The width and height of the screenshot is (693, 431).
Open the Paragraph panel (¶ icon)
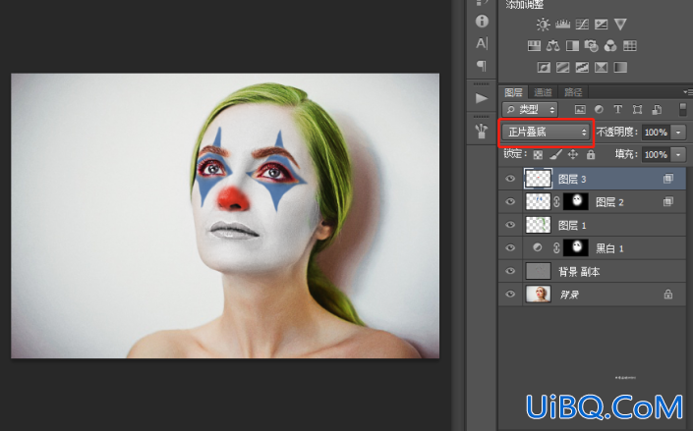pyautogui.click(x=482, y=66)
